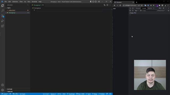
Task: Open the Source Control view
Action: click(2, 16)
